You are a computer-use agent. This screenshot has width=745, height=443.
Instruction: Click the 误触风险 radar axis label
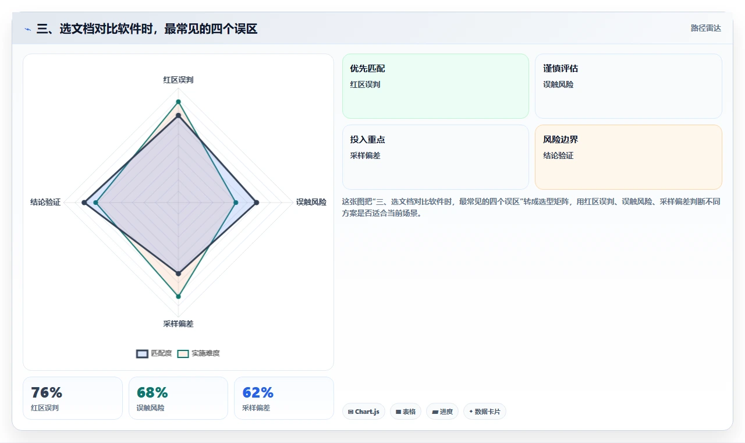tap(311, 202)
